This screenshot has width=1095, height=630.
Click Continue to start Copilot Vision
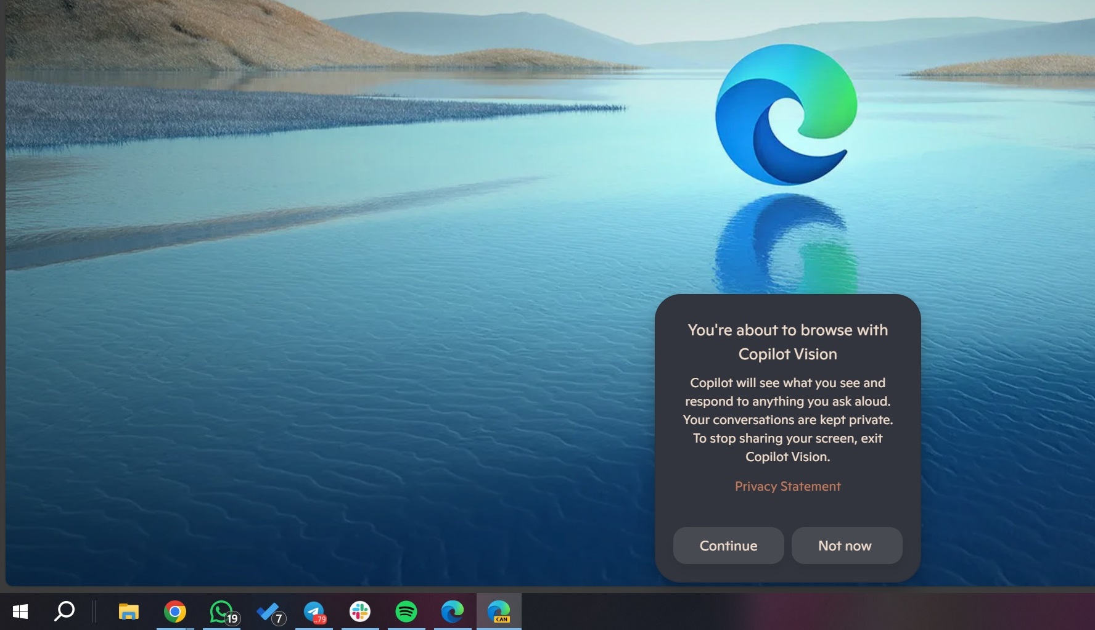[x=728, y=546]
